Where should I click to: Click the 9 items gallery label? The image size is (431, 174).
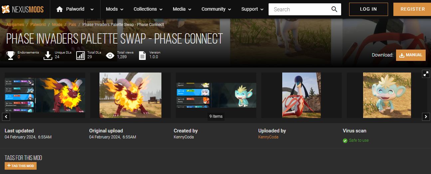pos(216,116)
